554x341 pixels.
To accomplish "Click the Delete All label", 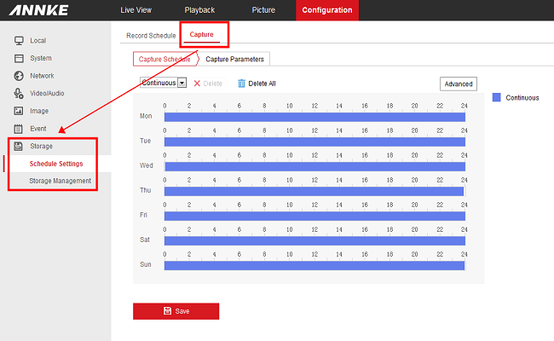I will [x=263, y=84].
